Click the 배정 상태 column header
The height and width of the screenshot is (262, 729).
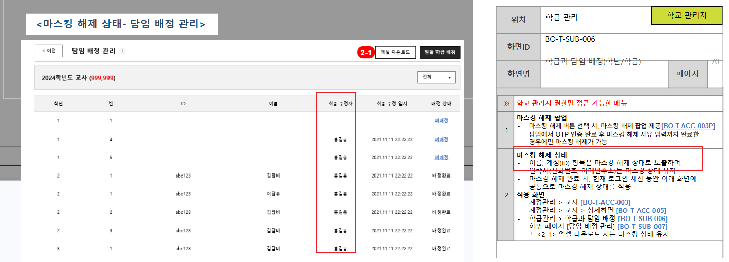pyautogui.click(x=441, y=104)
